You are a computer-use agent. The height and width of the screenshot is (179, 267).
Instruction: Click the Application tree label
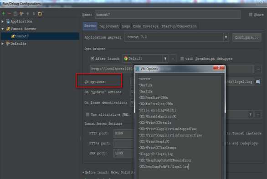click(x=21, y=21)
